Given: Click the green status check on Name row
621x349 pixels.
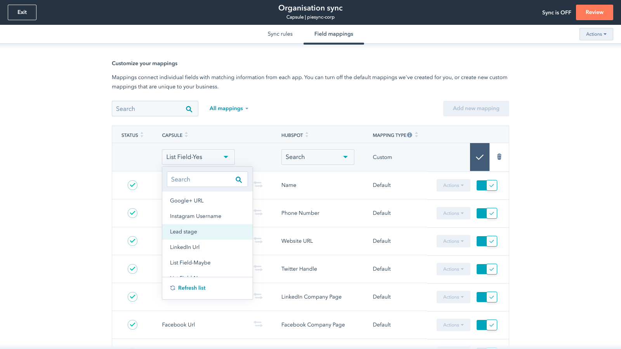Looking at the screenshot, I should 132,185.
